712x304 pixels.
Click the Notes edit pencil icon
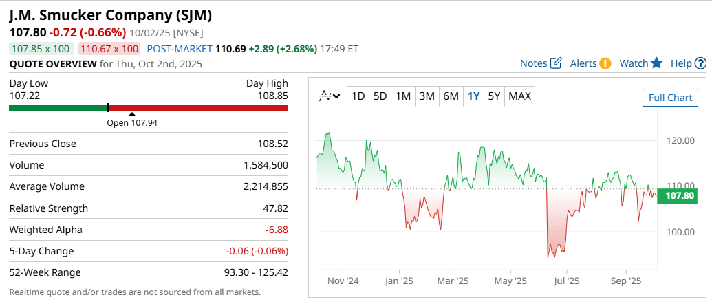557,63
